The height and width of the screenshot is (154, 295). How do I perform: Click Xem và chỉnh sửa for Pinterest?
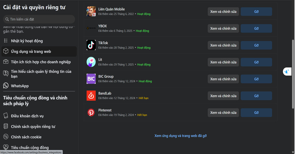point(223,113)
